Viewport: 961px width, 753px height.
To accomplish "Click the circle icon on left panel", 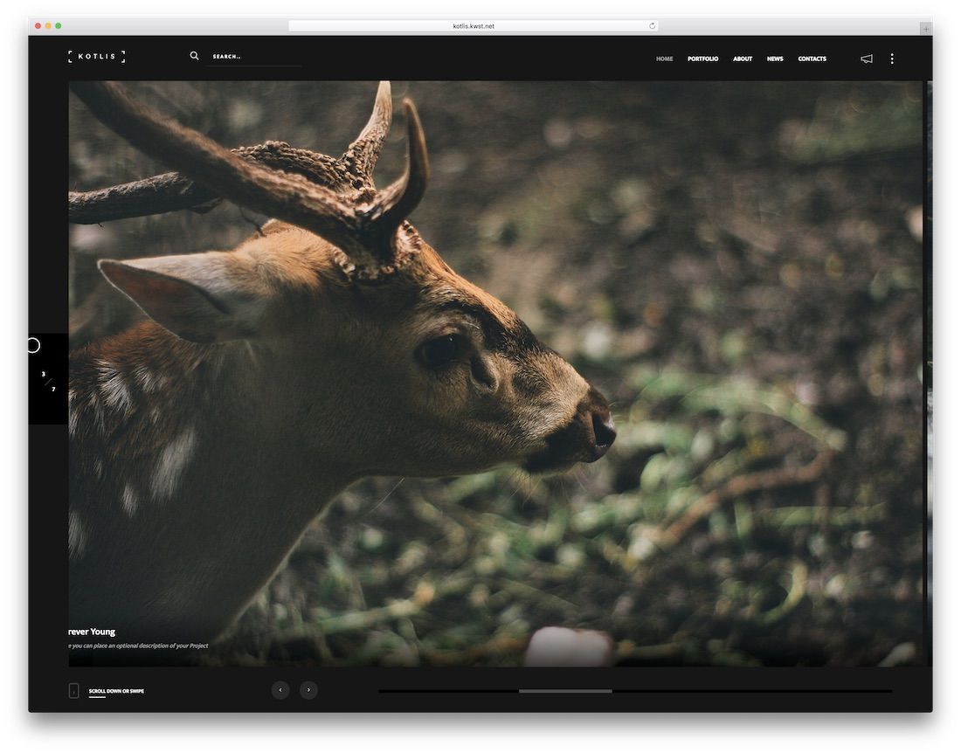I will 34,346.
